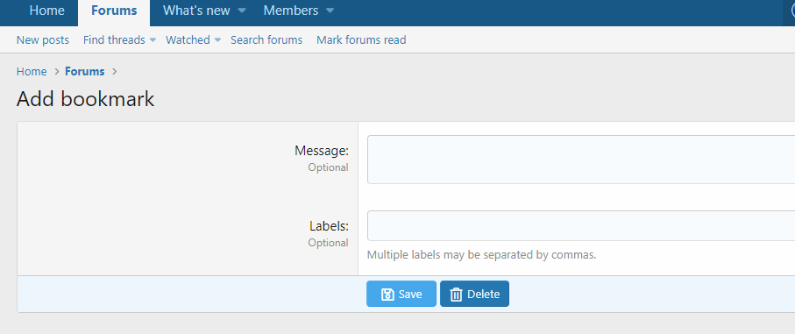Click the trash can icon on Delete
The height and width of the screenshot is (334, 795).
[457, 295]
